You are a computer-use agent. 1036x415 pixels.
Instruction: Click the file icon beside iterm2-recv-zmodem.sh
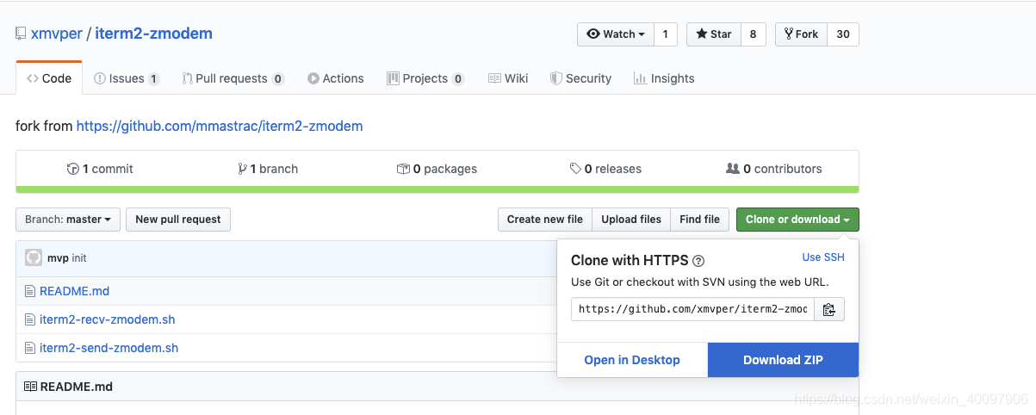point(31,319)
